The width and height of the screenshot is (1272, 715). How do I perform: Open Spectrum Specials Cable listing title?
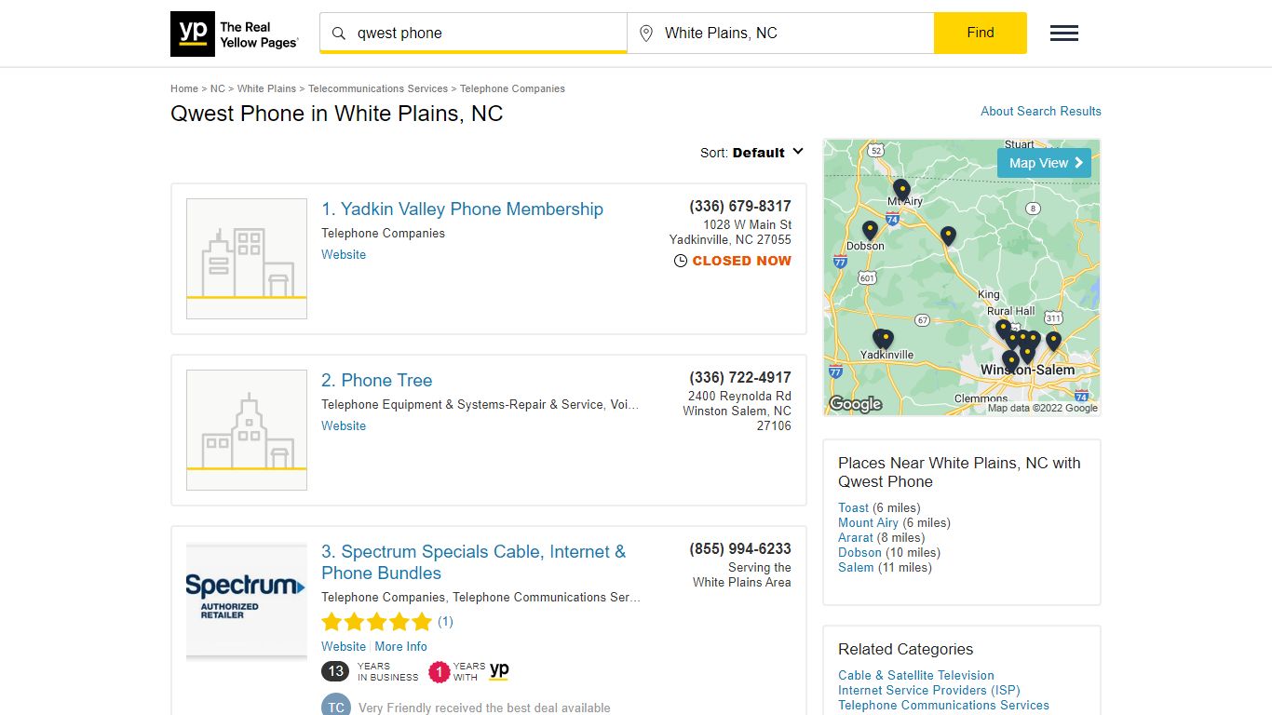[474, 562]
